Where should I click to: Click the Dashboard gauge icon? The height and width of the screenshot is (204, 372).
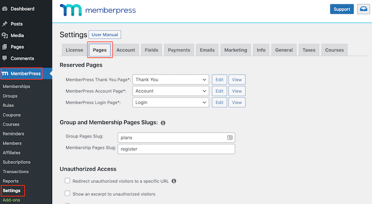[4, 9]
